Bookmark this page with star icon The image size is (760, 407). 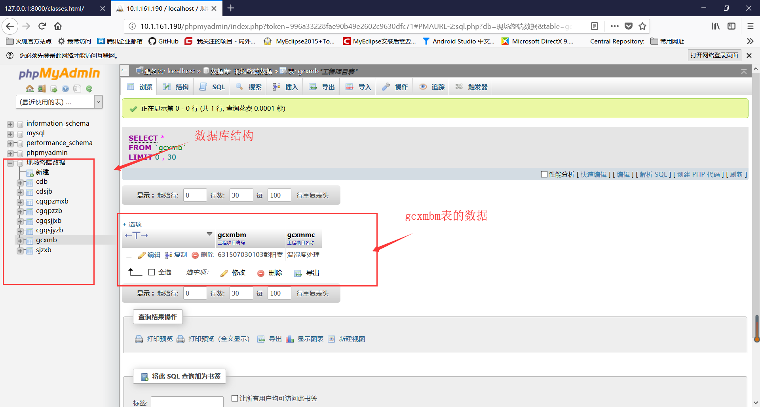[x=642, y=26]
